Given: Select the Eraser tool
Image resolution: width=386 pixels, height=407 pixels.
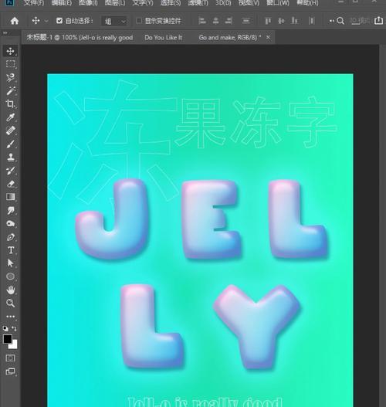Looking at the screenshot, I should pos(10,184).
